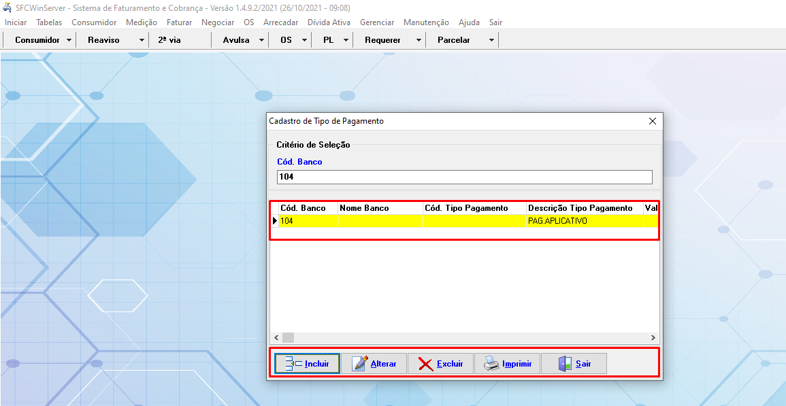Expand the Consumidor toolbar dropdown arrow
786x406 pixels.
[69, 40]
